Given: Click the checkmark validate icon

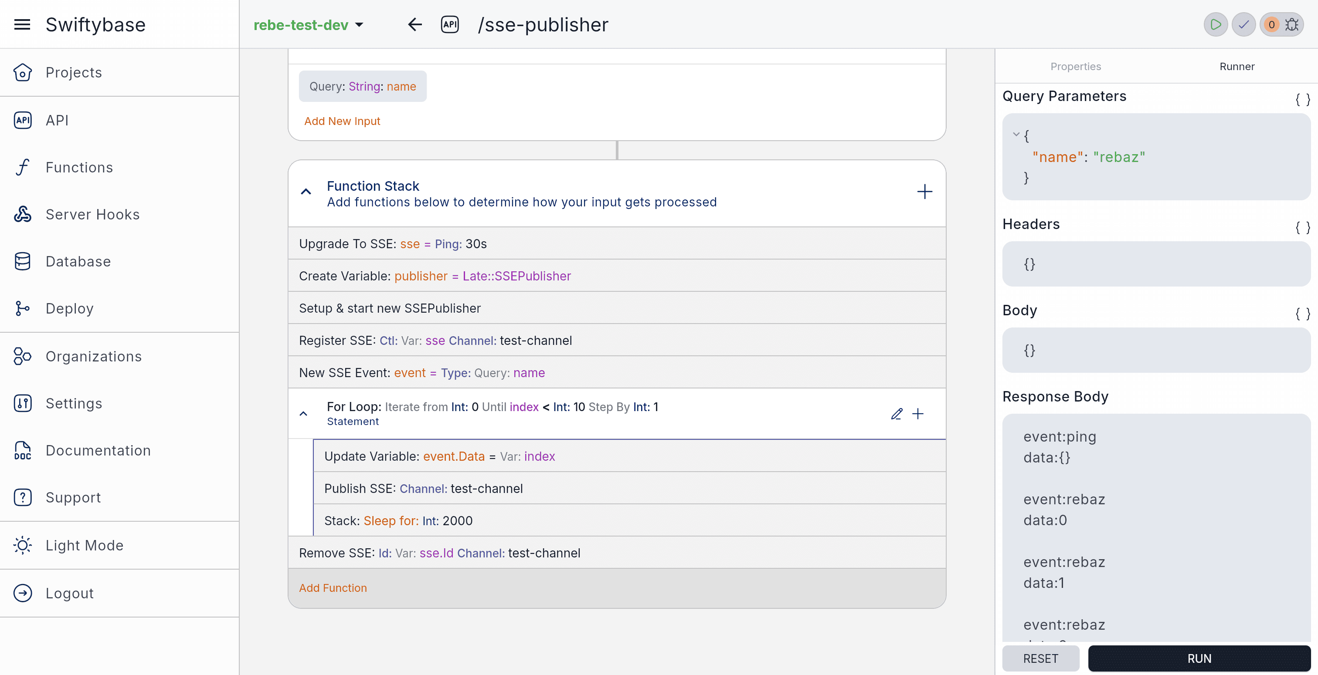Looking at the screenshot, I should point(1243,24).
